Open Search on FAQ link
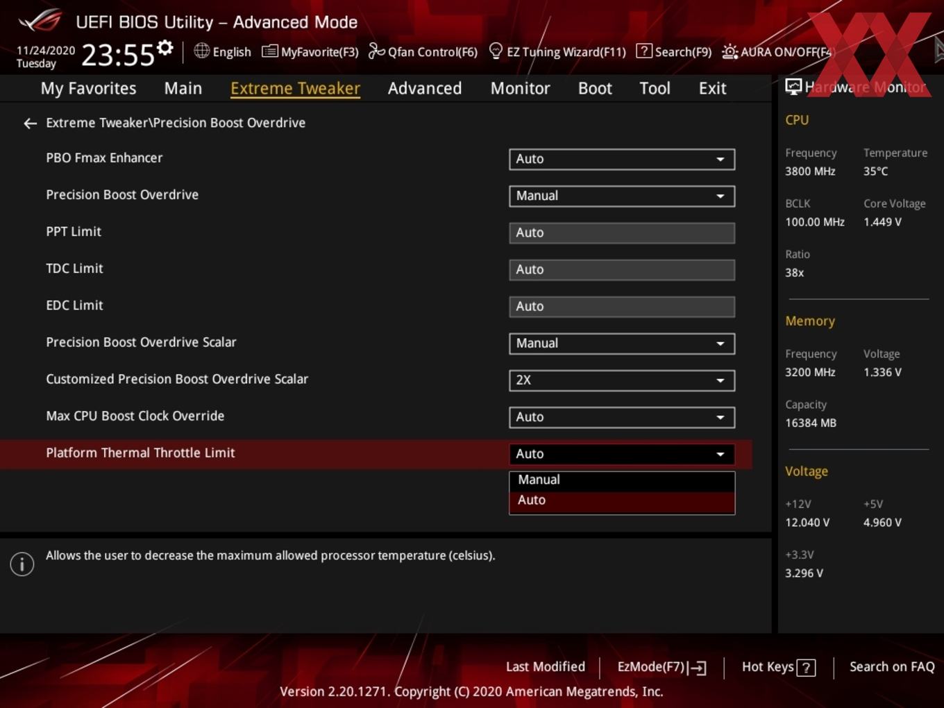 (892, 667)
